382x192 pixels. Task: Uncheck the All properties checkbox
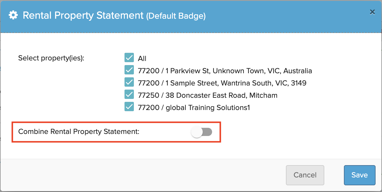tap(129, 58)
